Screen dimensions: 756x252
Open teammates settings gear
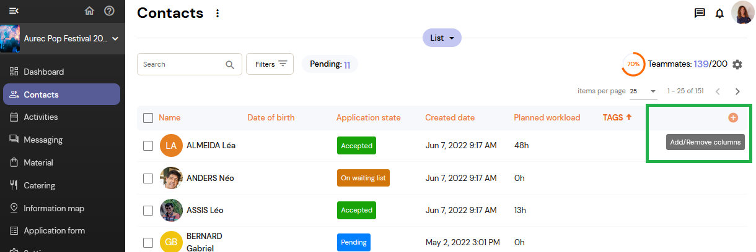(737, 64)
